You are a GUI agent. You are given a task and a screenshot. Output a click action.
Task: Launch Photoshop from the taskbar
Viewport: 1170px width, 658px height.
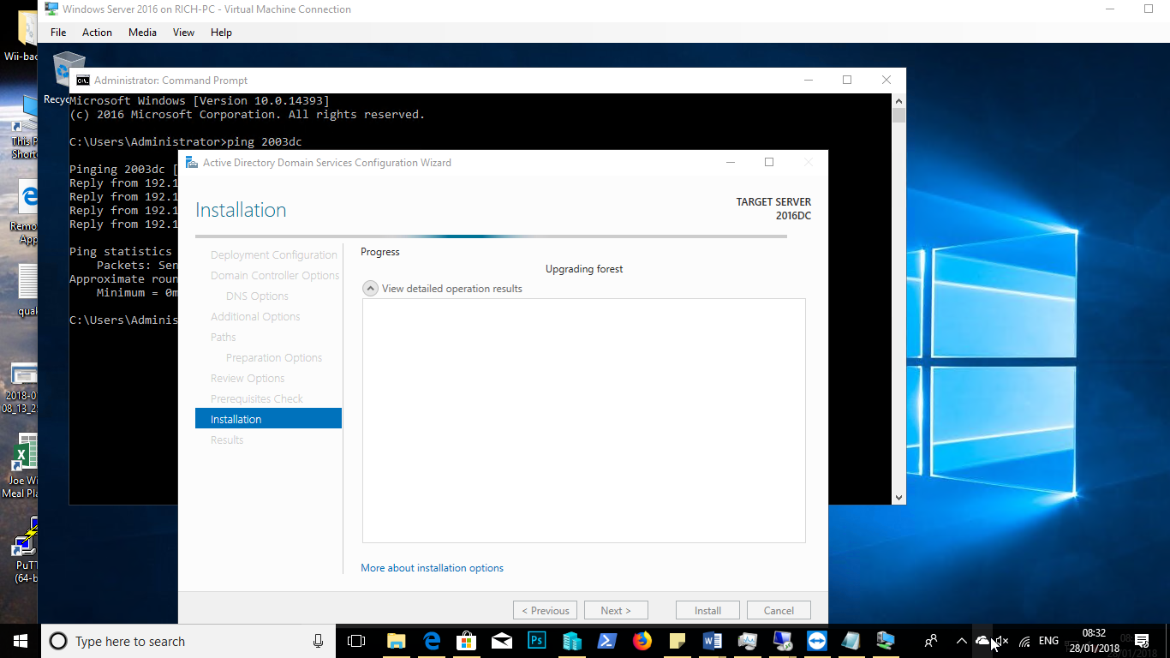pyautogui.click(x=537, y=641)
